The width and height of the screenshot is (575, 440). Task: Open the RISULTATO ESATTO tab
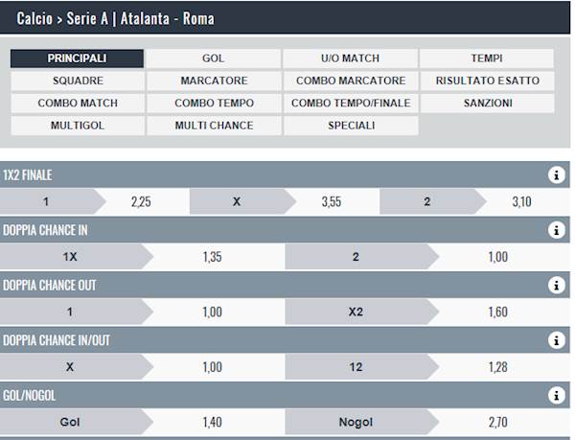tap(487, 81)
